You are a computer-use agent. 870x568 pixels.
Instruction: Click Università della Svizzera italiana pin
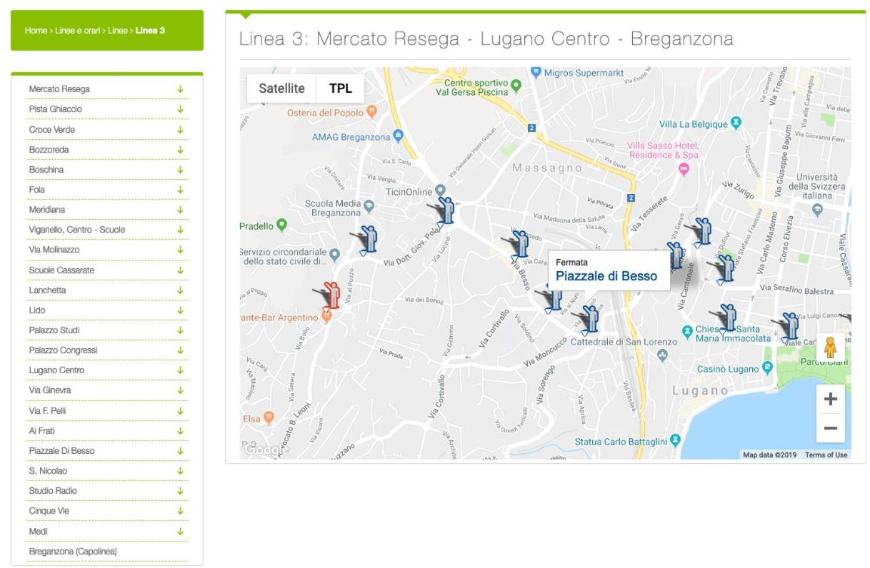tap(818, 210)
